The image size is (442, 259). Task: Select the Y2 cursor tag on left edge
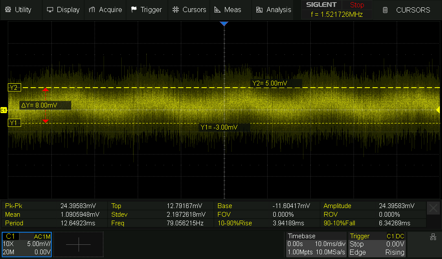point(14,88)
